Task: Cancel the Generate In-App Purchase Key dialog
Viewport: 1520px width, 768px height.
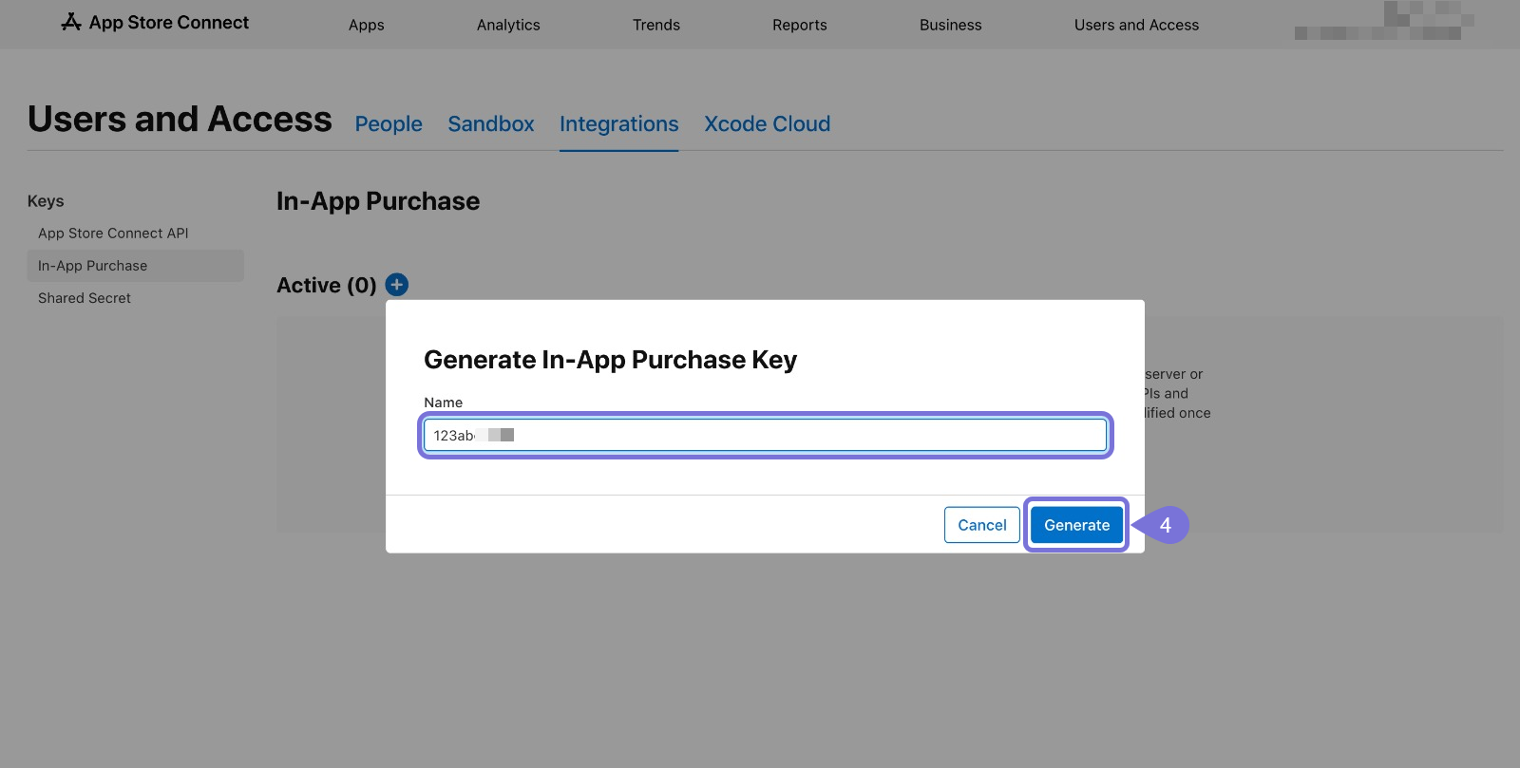Action: point(981,525)
